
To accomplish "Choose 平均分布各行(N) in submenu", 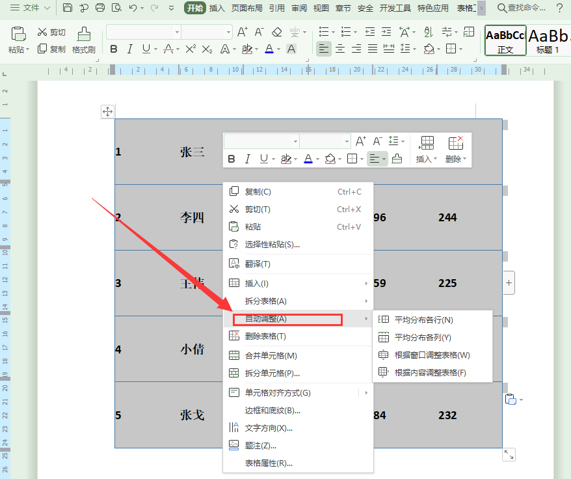I will coord(432,320).
